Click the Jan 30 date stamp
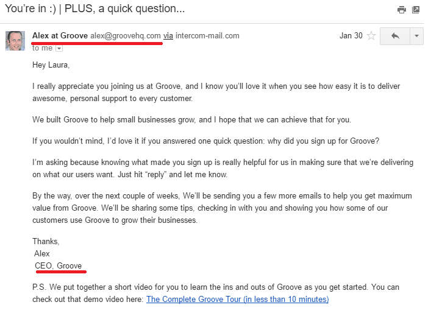 tap(349, 36)
